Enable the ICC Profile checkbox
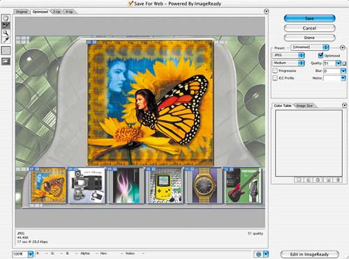Image resolution: width=349 pixels, height=259 pixels. click(x=275, y=77)
